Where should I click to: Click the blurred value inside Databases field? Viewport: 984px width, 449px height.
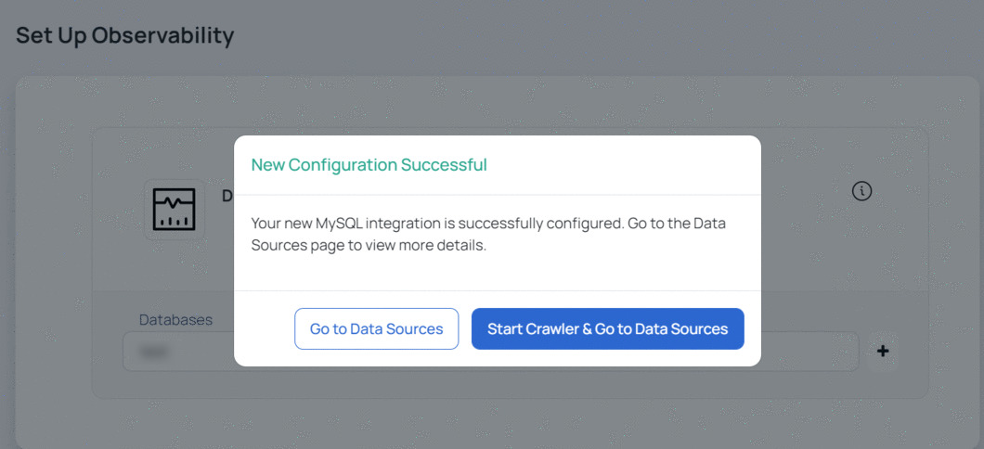(x=149, y=353)
